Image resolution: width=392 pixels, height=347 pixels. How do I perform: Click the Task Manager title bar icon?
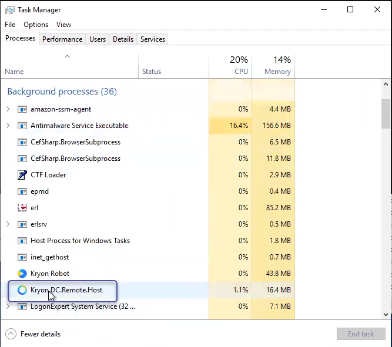click(x=10, y=10)
